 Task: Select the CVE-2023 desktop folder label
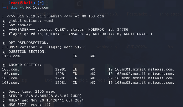coord(139,47)
